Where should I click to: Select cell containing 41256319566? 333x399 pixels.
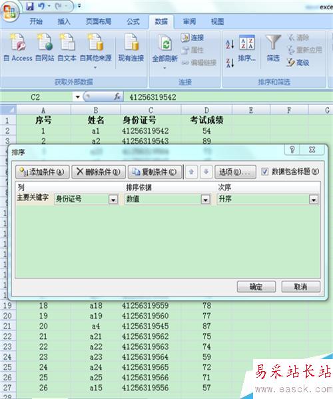tap(151, 377)
